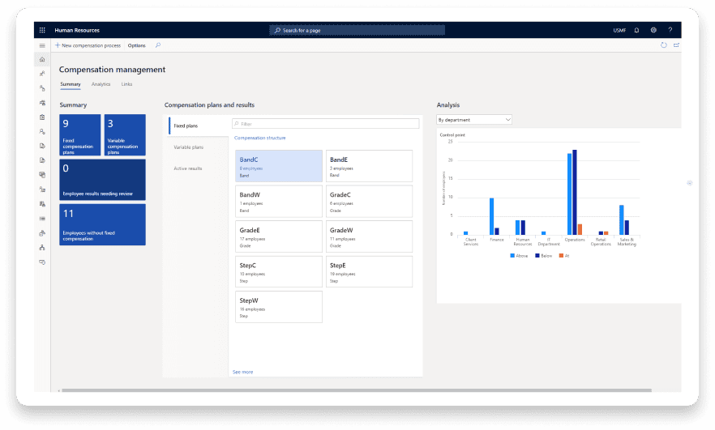Image resolution: width=715 pixels, height=430 pixels.
Task: Click the open in new window icon
Action: [x=676, y=45]
